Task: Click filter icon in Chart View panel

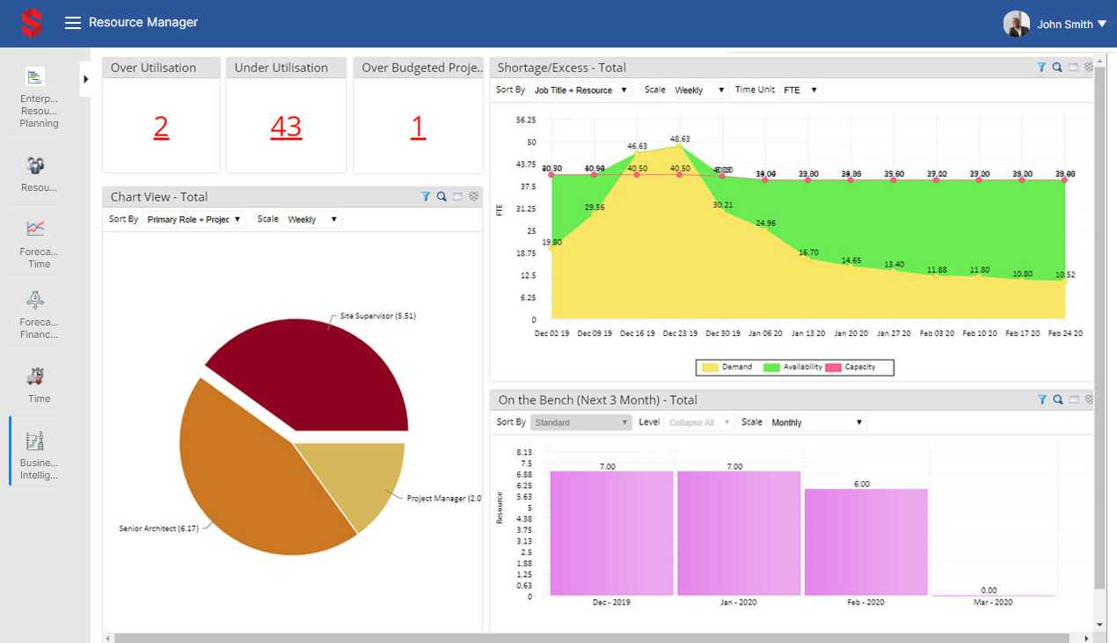Action: (426, 197)
